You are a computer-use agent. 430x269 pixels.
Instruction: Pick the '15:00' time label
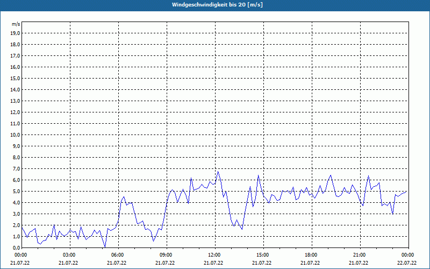point(263,255)
